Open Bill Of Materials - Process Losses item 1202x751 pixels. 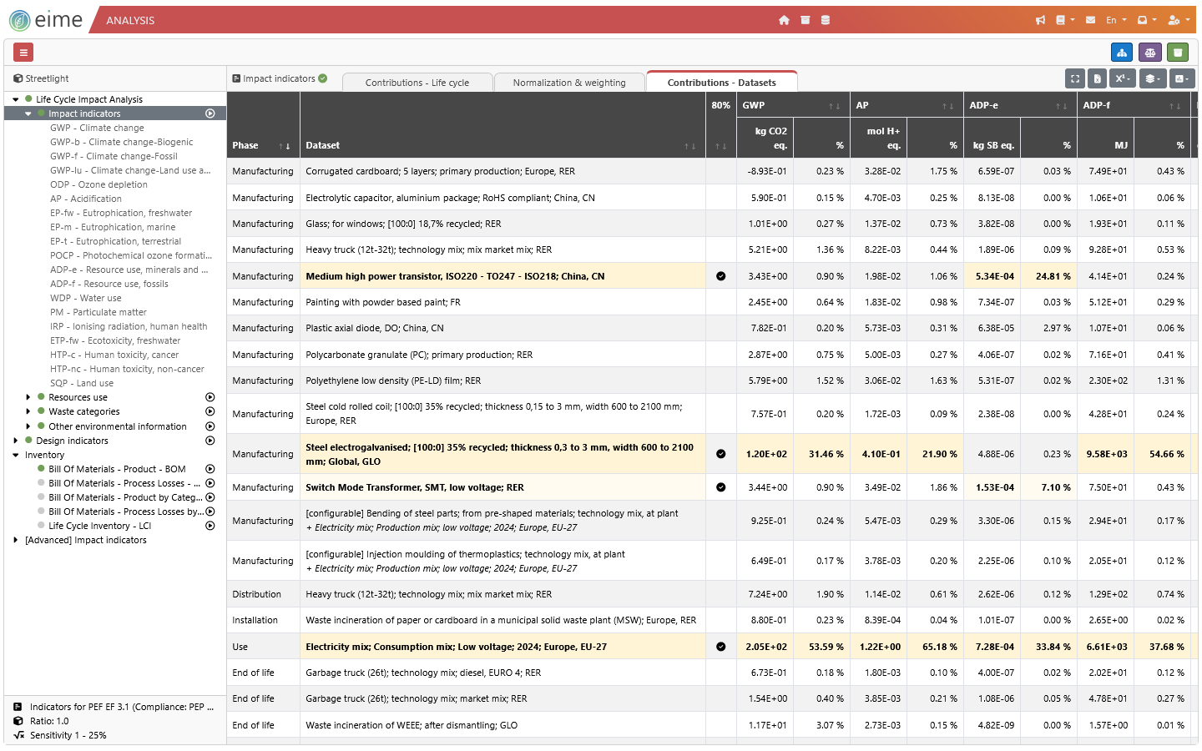124,483
